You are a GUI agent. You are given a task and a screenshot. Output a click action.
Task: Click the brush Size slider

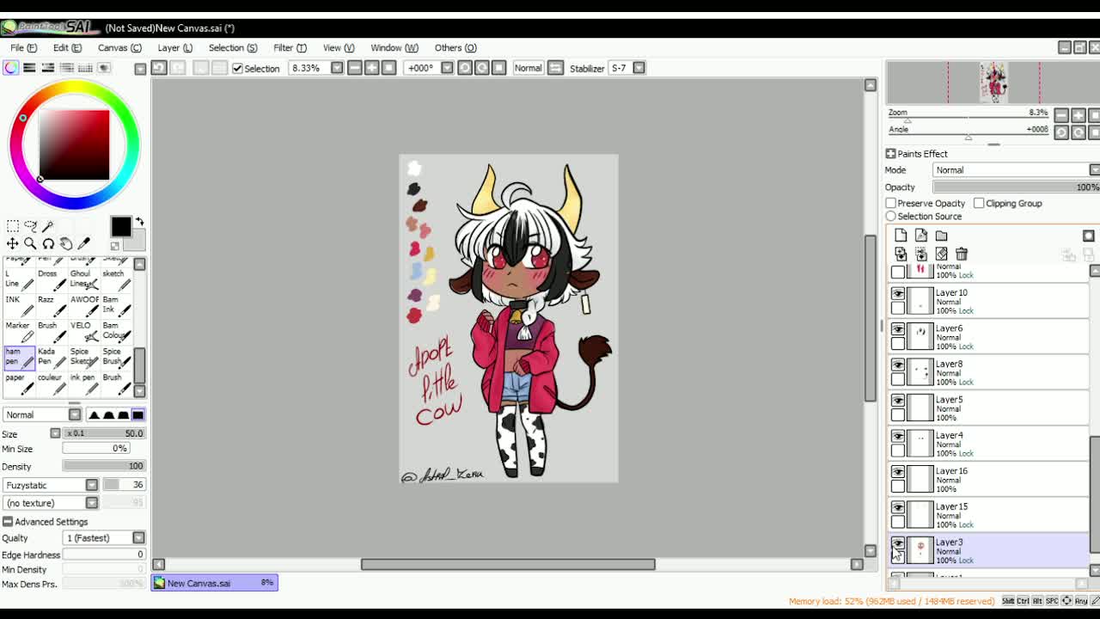coord(104,433)
